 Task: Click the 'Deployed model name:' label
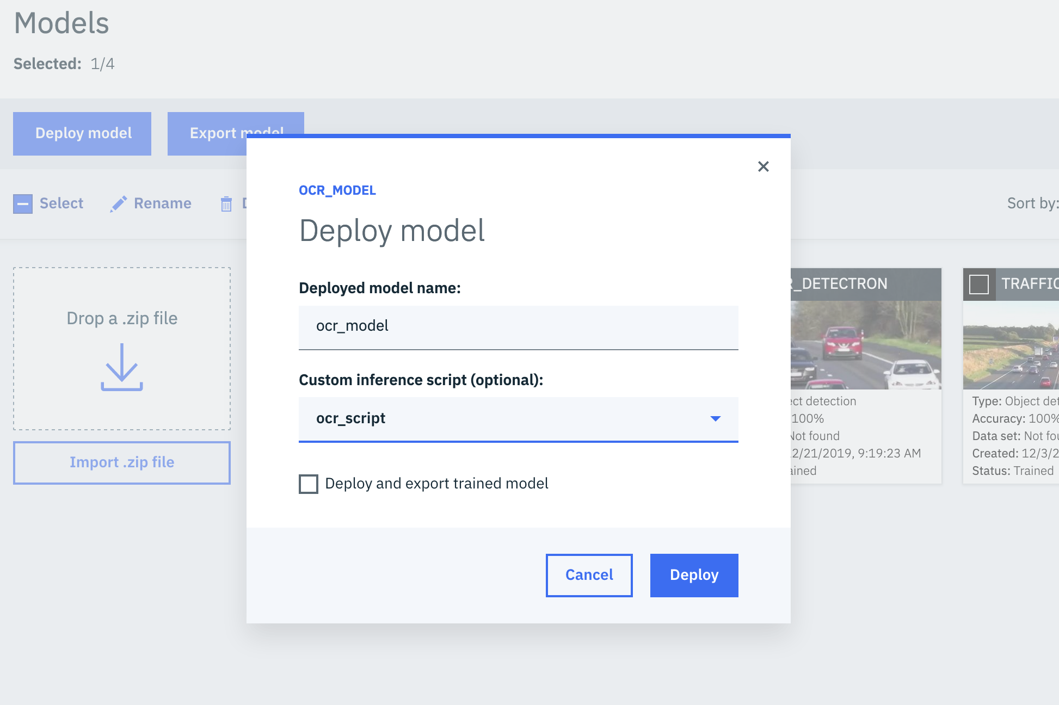380,288
